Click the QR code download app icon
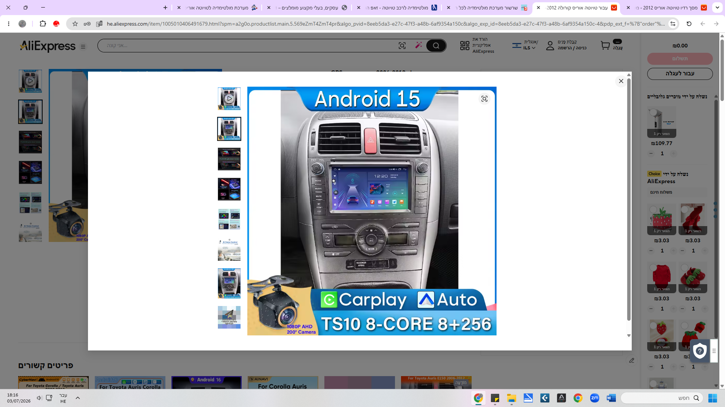The image size is (725, 407). pyautogui.click(x=465, y=46)
